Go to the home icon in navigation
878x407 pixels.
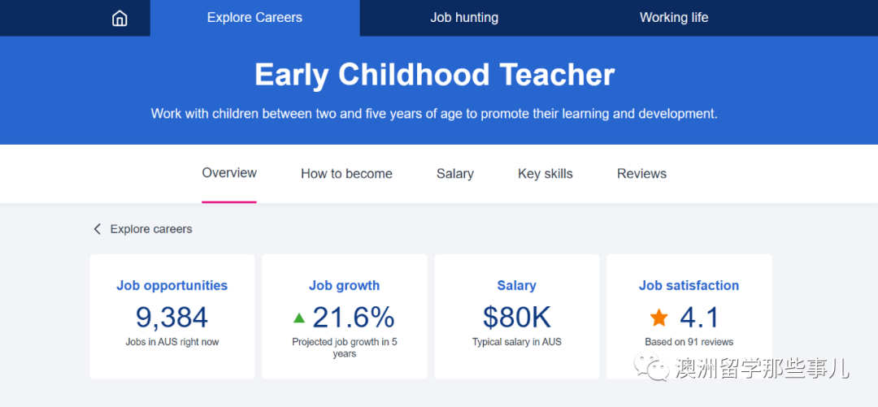pos(120,18)
